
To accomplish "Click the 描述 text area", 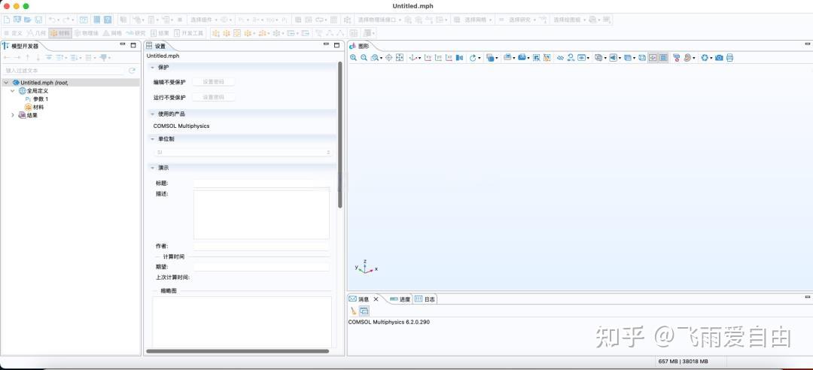I will (x=261, y=214).
